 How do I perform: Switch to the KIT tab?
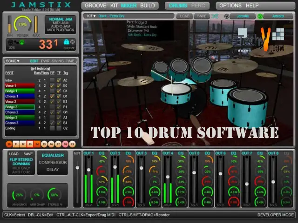pyautogui.click(x=114, y=6)
